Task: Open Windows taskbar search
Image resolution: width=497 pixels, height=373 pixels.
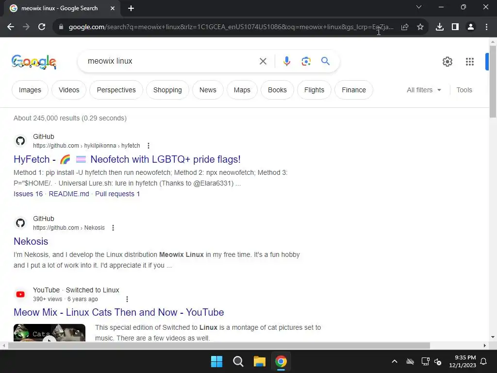Action: pos(238,361)
